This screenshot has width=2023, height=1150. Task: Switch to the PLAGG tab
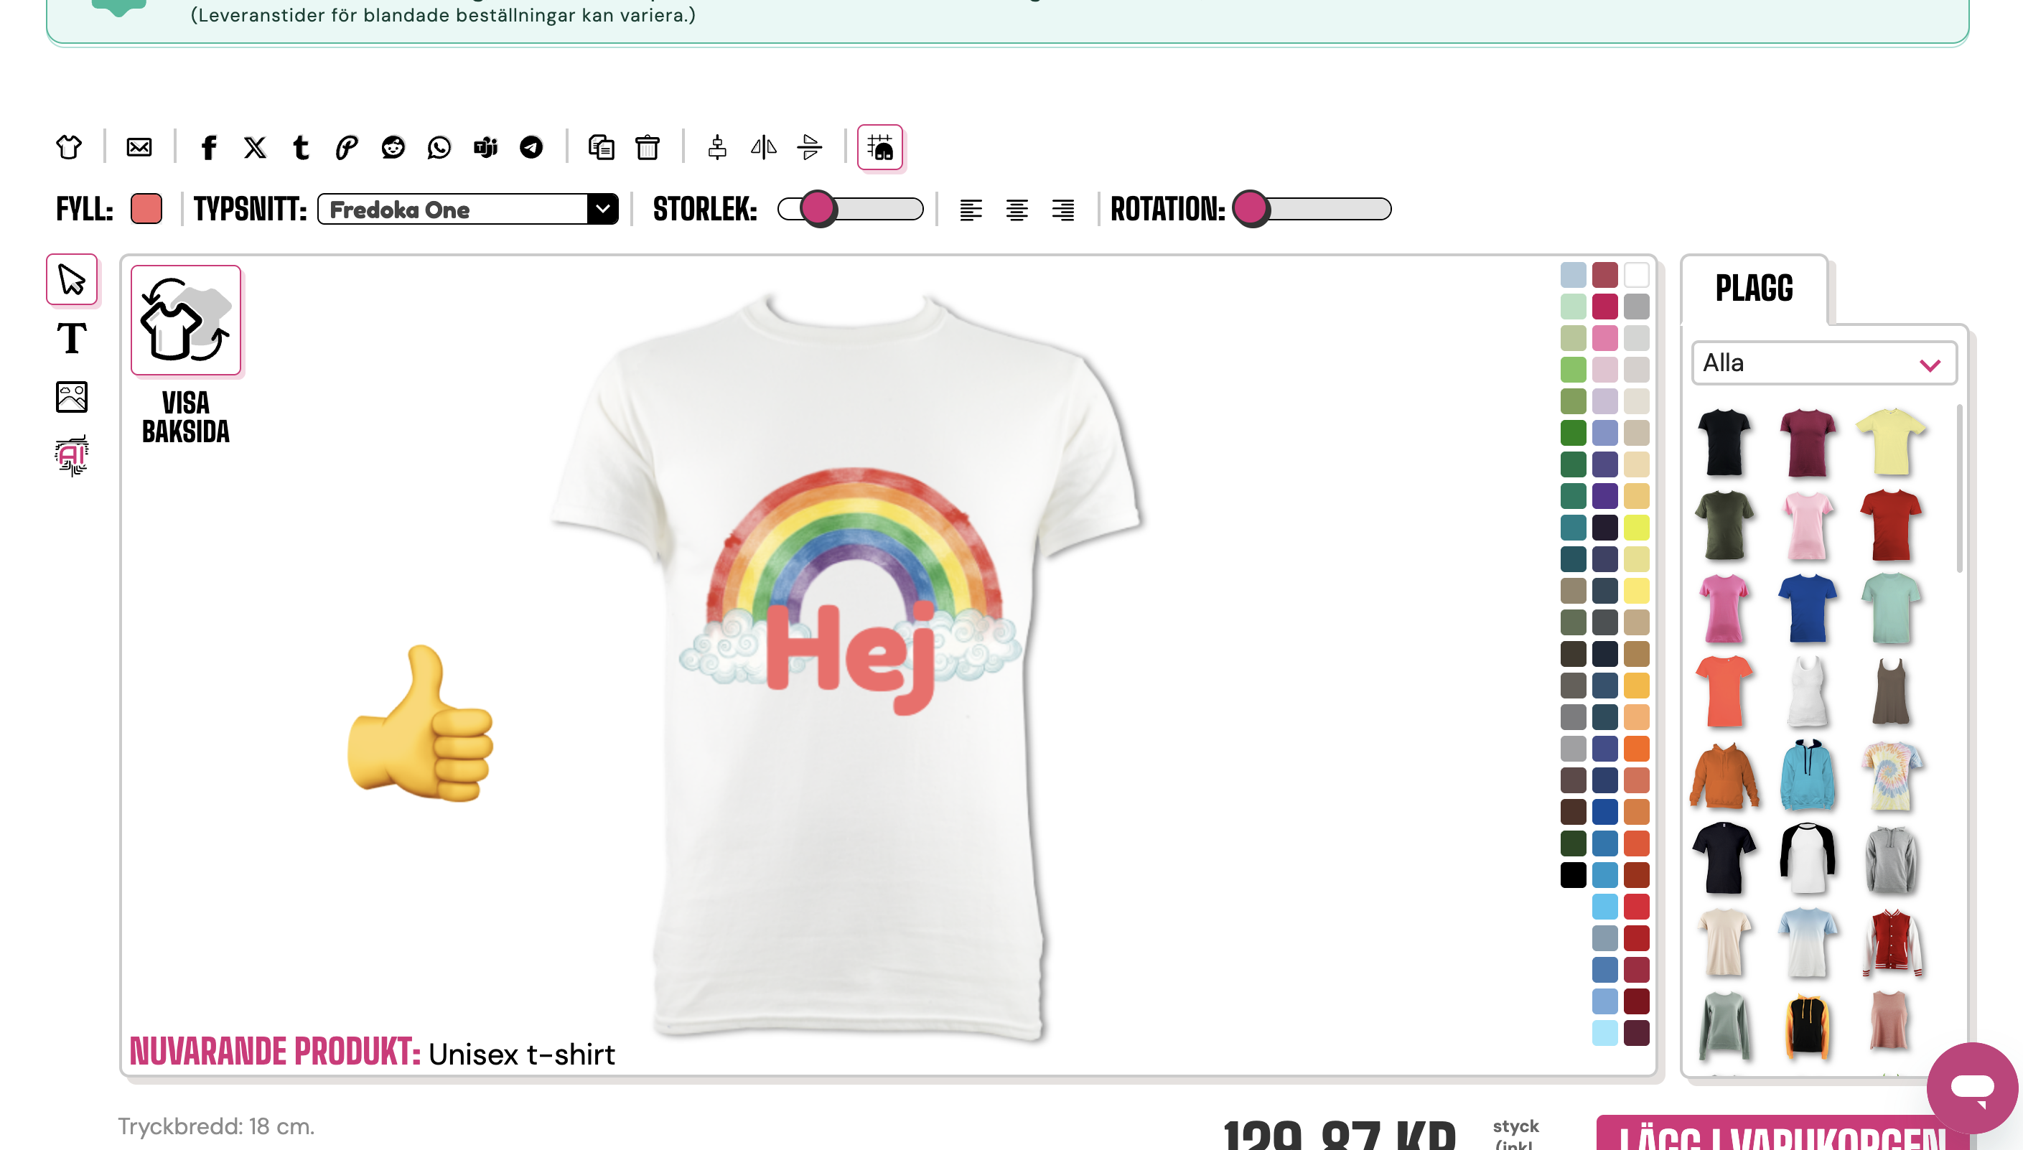click(x=1754, y=289)
